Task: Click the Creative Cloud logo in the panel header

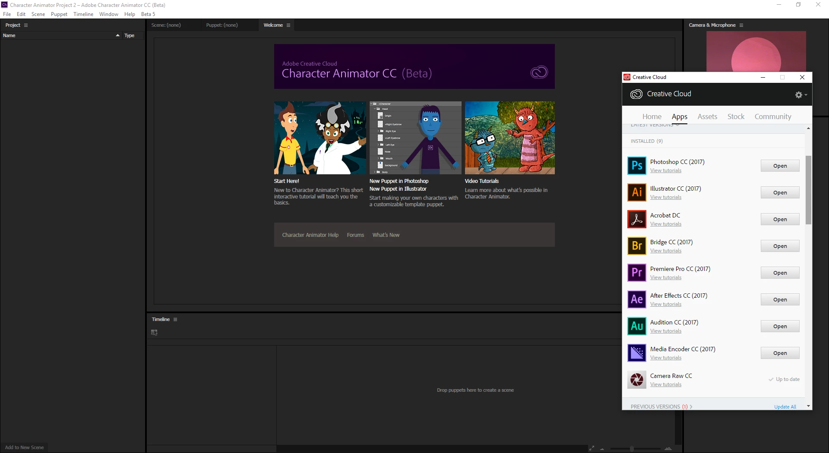Action: 636,94
